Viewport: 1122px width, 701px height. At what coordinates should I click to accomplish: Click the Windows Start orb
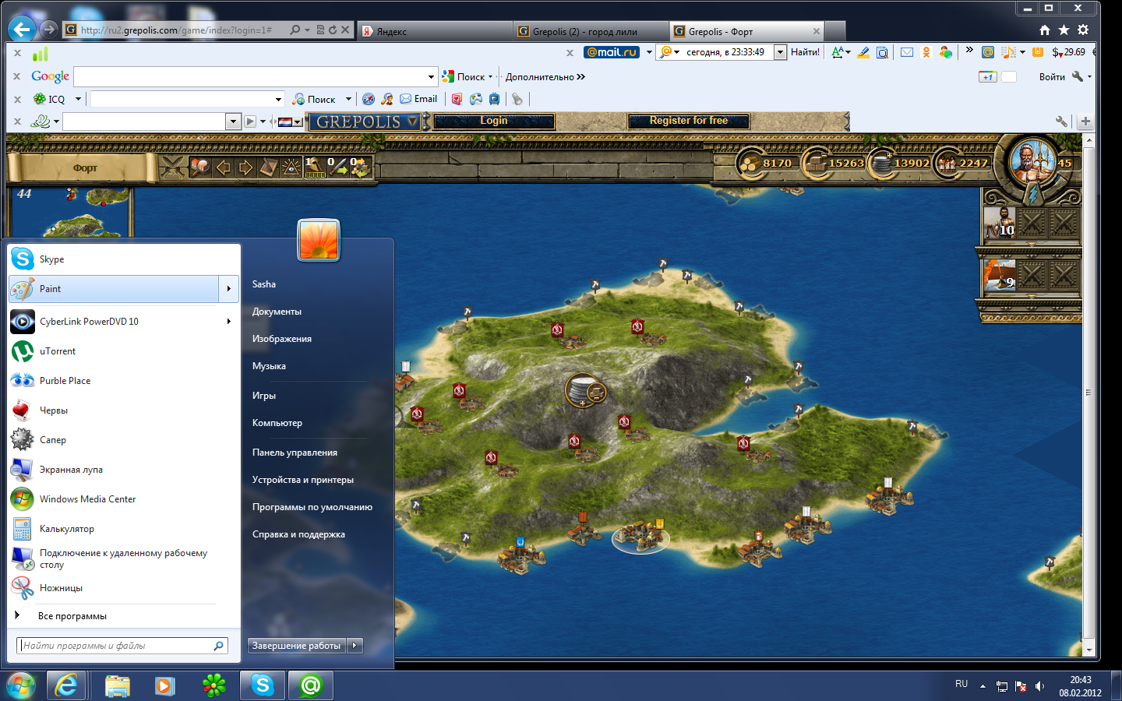tap(21, 685)
